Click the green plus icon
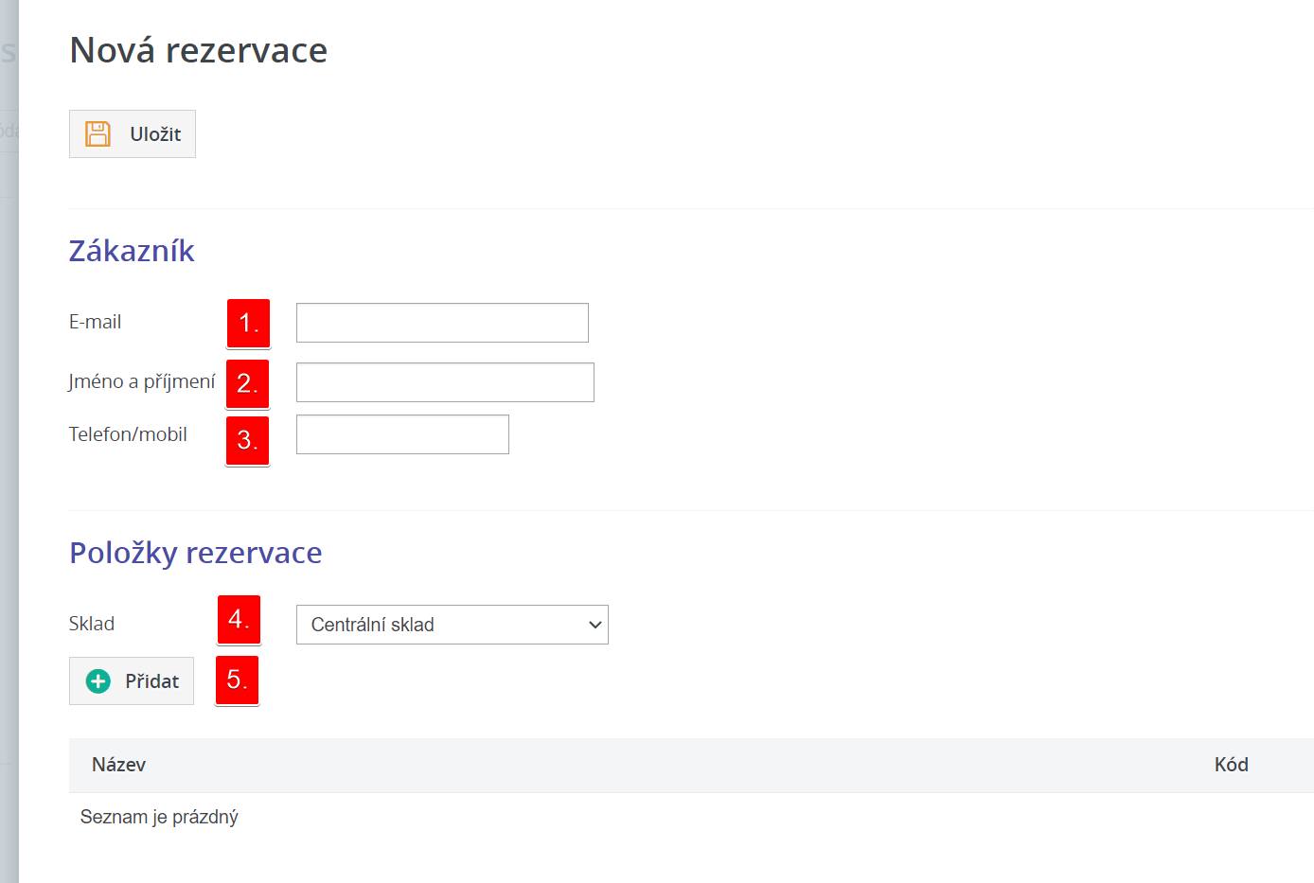Viewport: 1314px width, 883px height. pyautogui.click(x=98, y=681)
